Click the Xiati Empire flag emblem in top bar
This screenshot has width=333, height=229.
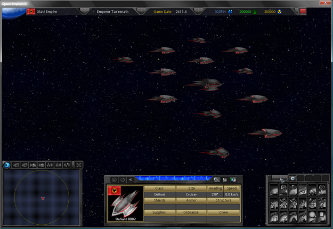[x=31, y=12]
